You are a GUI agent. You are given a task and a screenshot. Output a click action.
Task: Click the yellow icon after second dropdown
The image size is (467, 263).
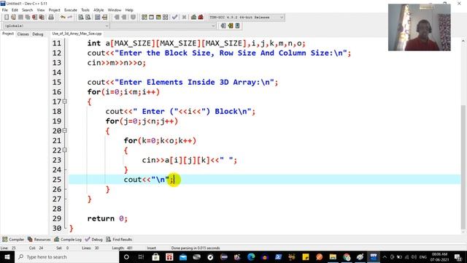pos(231,26)
